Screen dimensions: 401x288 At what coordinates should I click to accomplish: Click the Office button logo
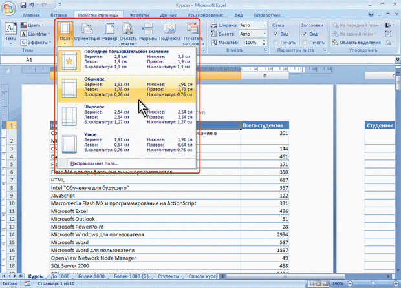click(x=8, y=8)
